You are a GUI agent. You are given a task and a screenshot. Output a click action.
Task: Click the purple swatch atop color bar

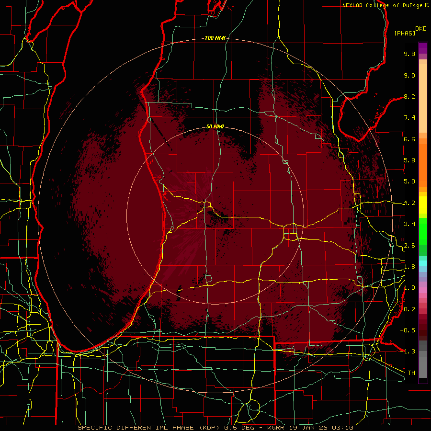coord(423,48)
